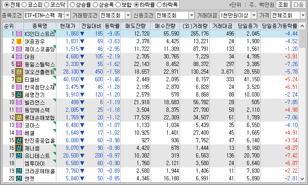Click the 전일대비 column header
Viewport: 308px width, 185px height.
(x=92, y=26)
